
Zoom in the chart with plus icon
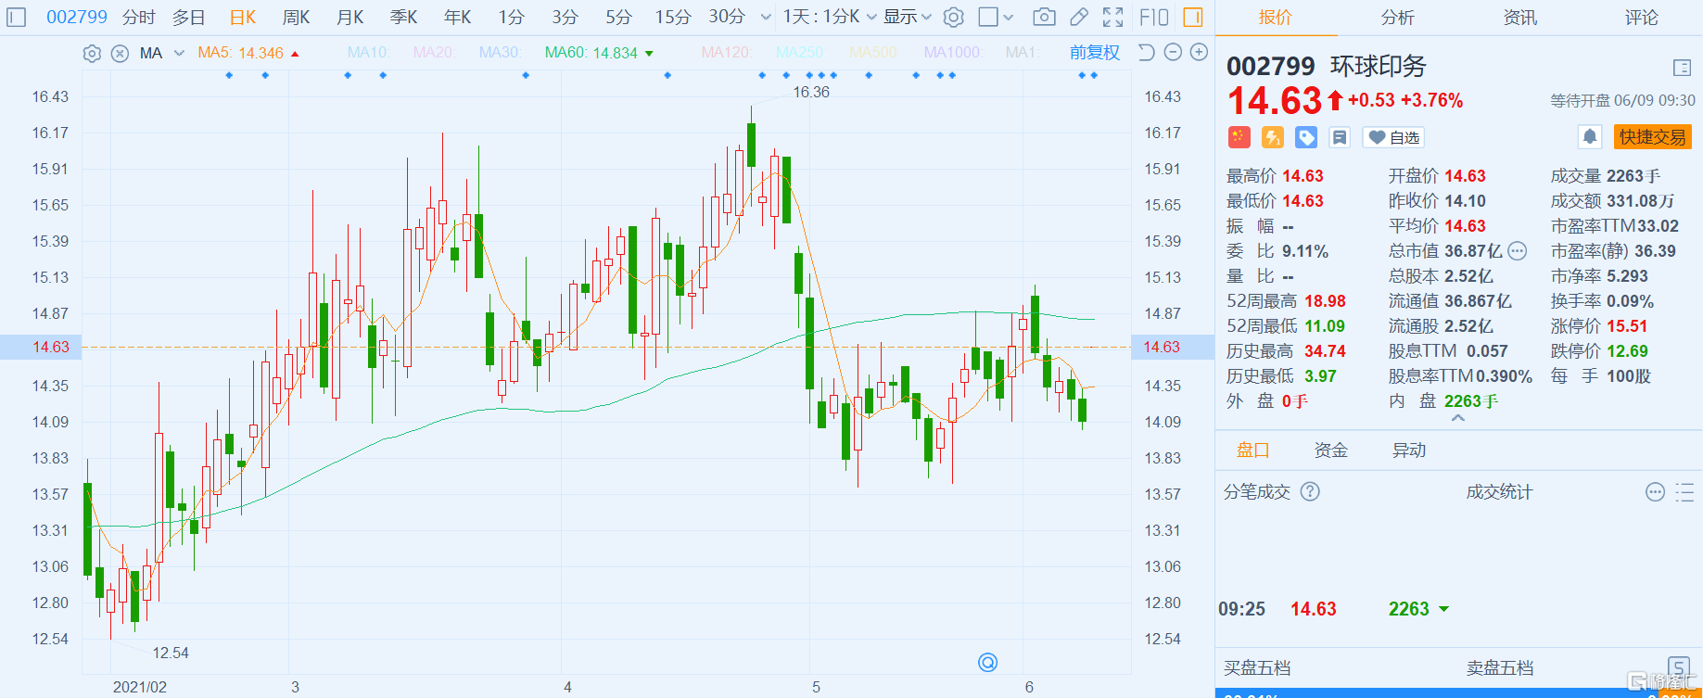[x=1199, y=52]
